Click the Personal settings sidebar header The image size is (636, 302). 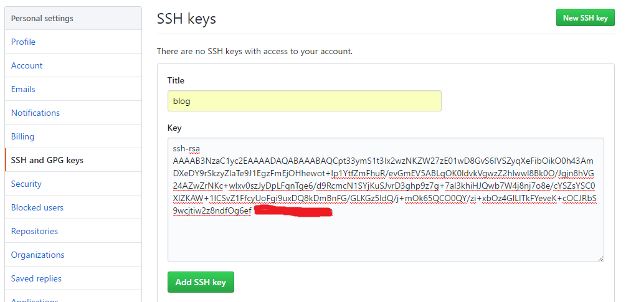42,18
